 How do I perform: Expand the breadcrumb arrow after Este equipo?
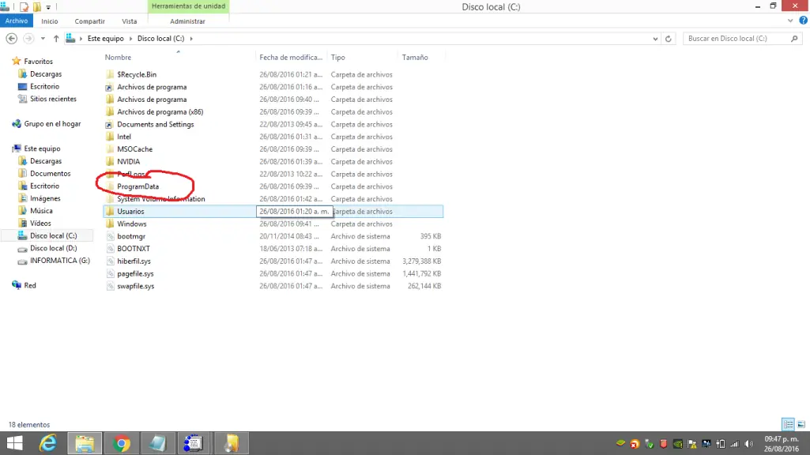click(130, 38)
